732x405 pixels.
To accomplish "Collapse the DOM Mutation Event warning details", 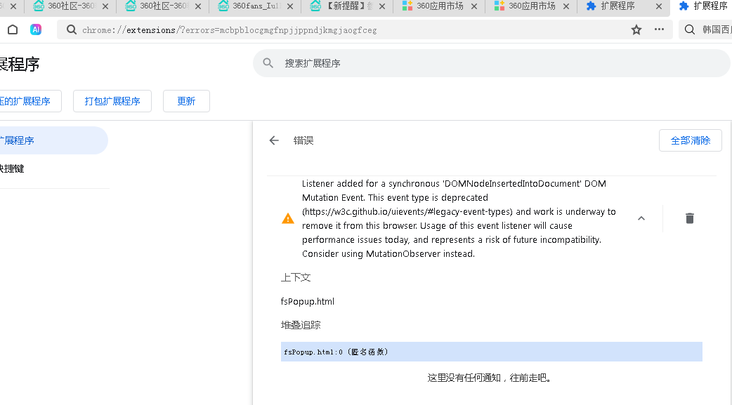I will [x=641, y=218].
